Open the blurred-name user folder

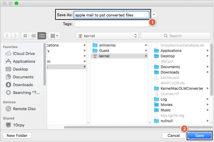(119, 45)
